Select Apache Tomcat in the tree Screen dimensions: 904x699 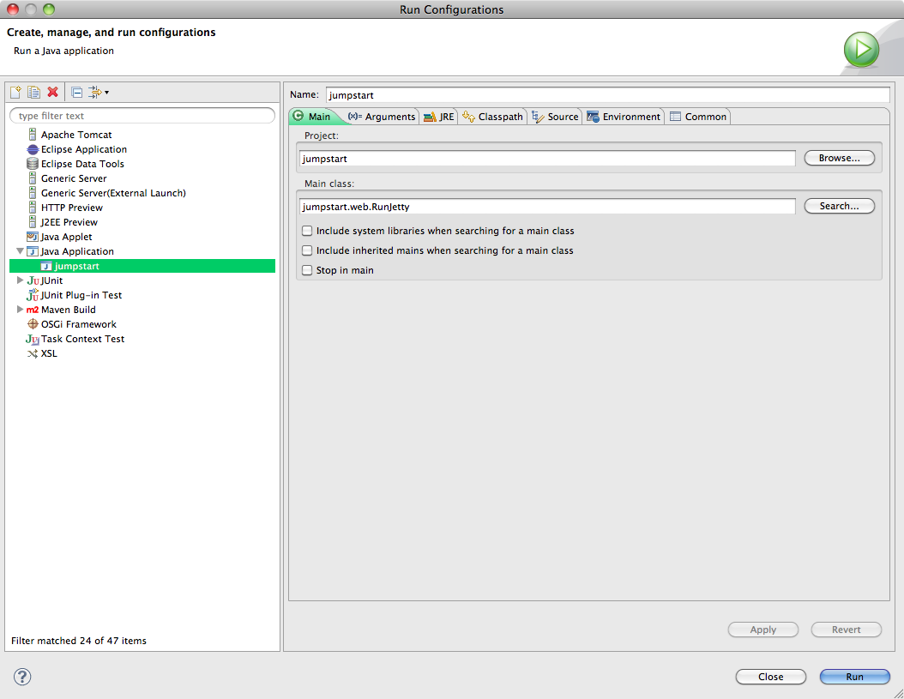(76, 135)
